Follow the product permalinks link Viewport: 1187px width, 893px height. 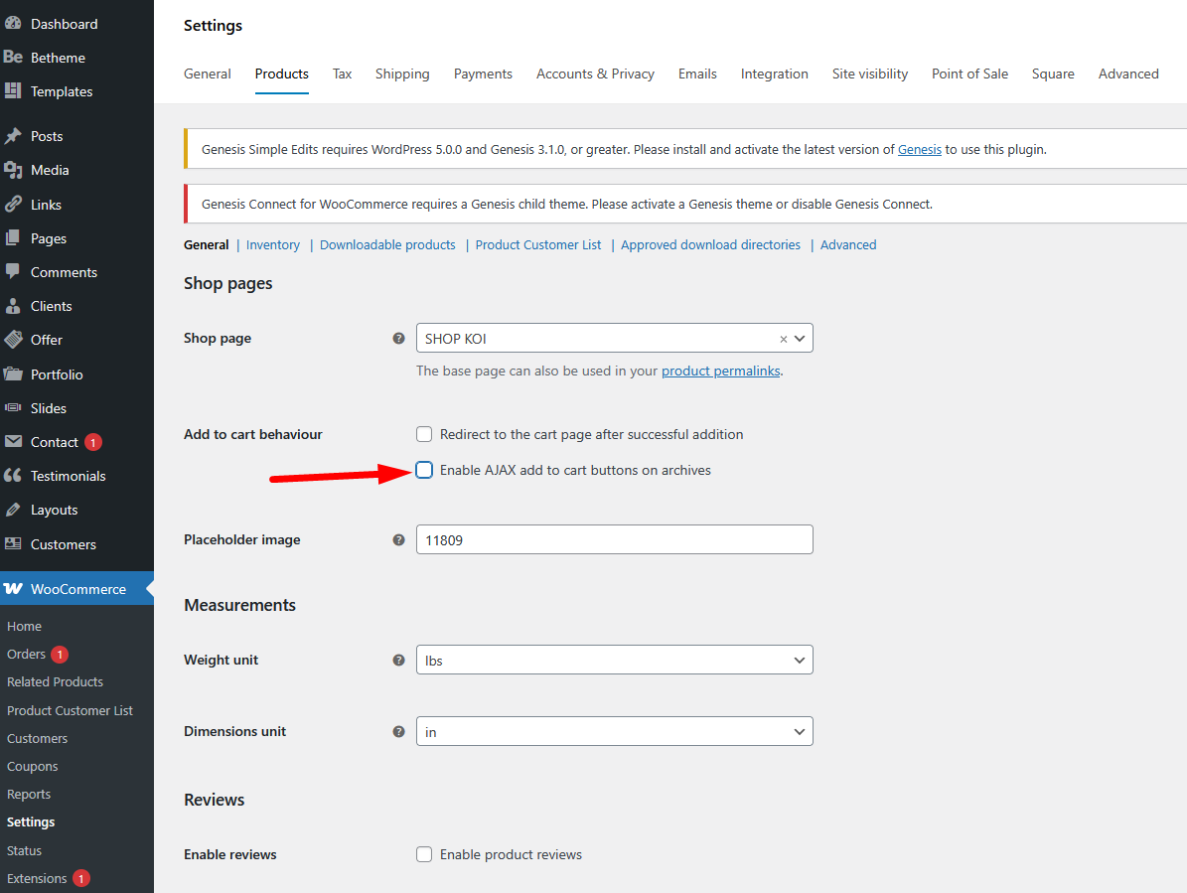click(x=720, y=371)
